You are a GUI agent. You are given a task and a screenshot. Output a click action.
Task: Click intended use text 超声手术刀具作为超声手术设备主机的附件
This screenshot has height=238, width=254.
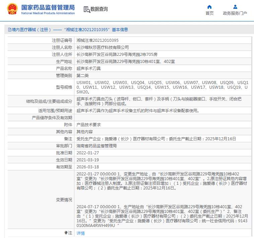(138, 111)
